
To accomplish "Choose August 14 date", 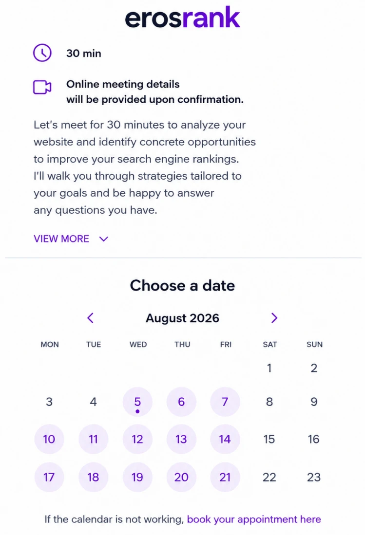I will coord(225,439).
